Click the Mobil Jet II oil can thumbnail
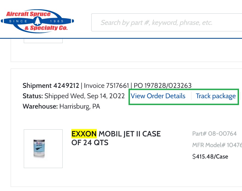Screen dimensions: 242x191 43,149
